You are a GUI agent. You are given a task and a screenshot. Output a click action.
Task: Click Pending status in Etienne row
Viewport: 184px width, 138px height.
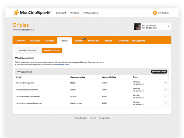click(136, 82)
